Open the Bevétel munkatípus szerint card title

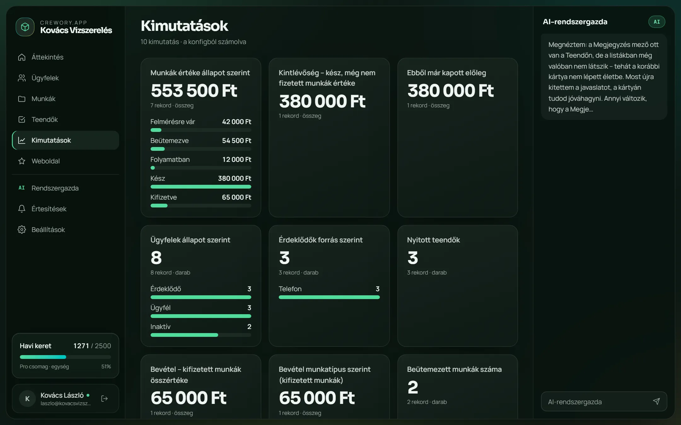pyautogui.click(x=325, y=375)
